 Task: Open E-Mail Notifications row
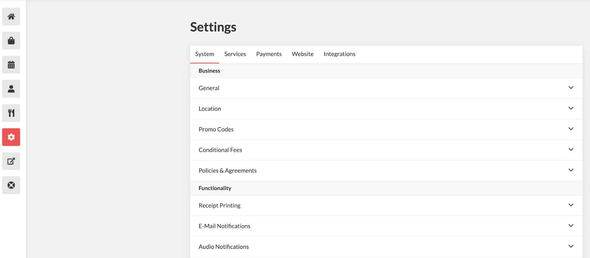tap(386, 226)
